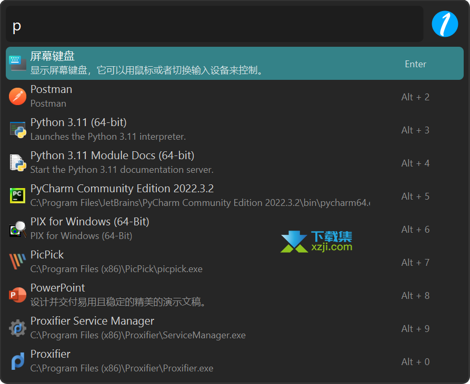470x384 pixels.
Task: Click the PowerPoint app icon
Action: pyautogui.click(x=17, y=295)
